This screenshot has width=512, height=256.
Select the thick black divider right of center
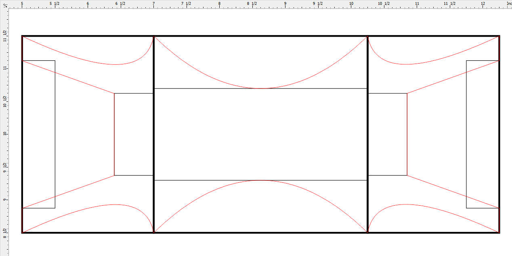coord(367,134)
